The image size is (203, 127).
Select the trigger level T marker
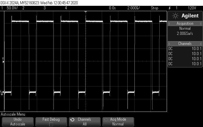[x=3, y=60]
